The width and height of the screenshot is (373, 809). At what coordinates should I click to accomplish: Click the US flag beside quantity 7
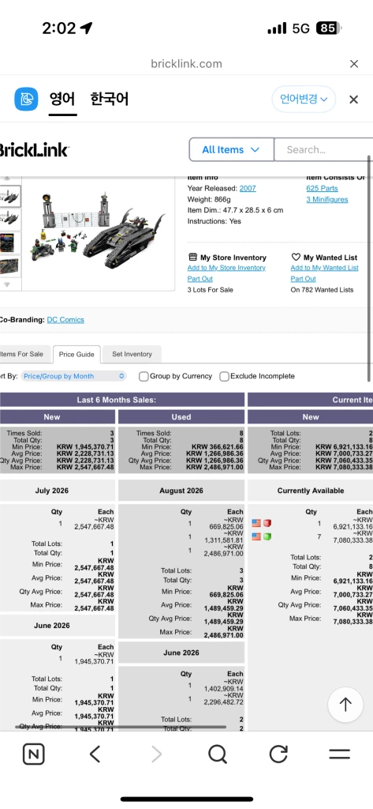[256, 536]
